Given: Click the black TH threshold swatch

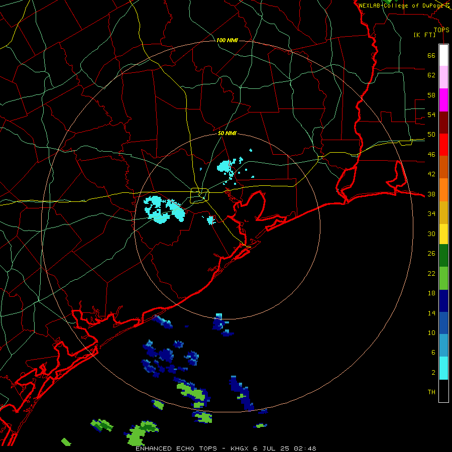Looking at the screenshot, I should 443,391.
